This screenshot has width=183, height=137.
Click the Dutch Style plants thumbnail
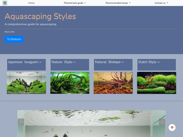click(x=157, y=83)
